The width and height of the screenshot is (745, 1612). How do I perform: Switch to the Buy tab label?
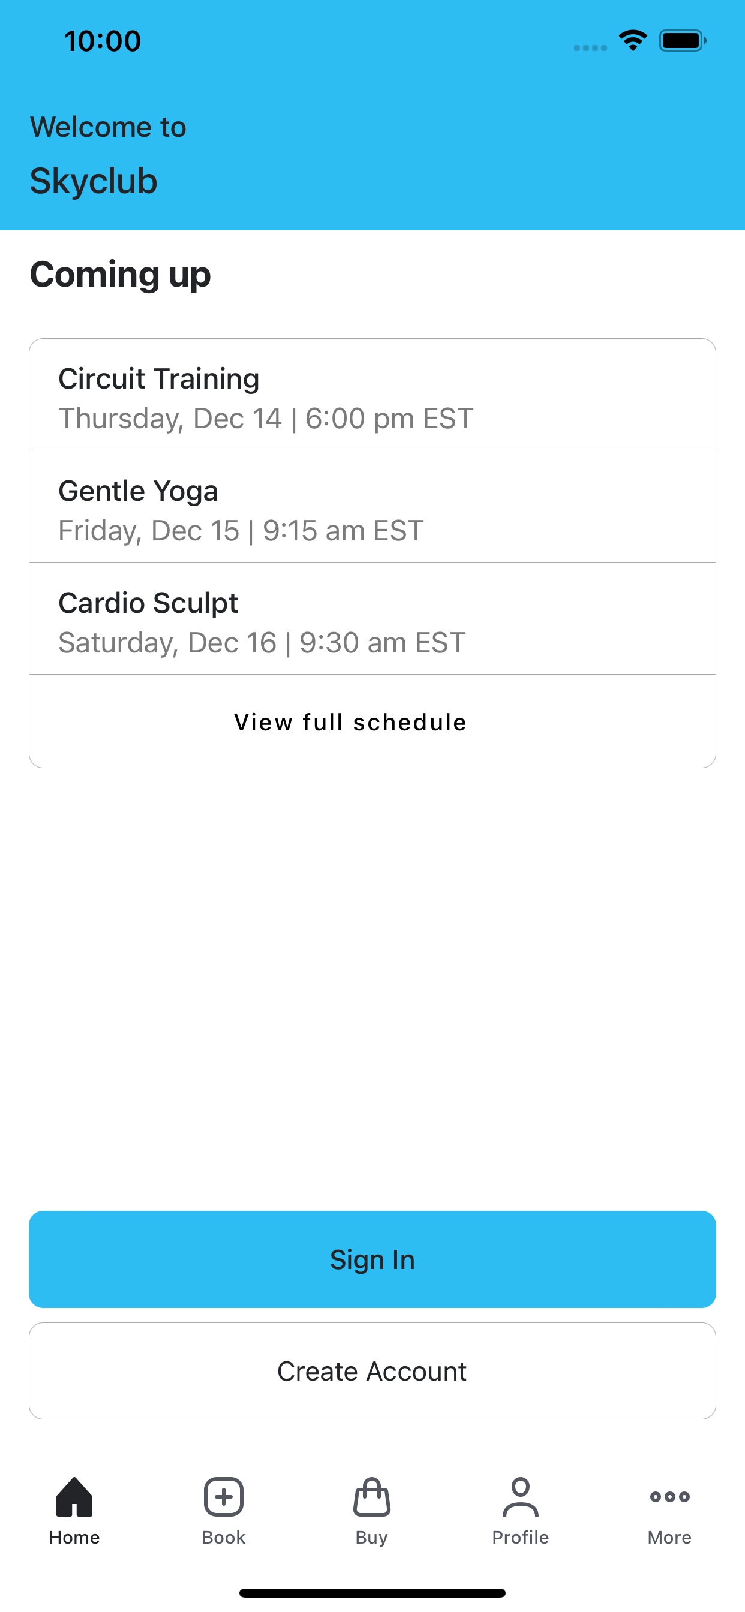coord(372,1538)
